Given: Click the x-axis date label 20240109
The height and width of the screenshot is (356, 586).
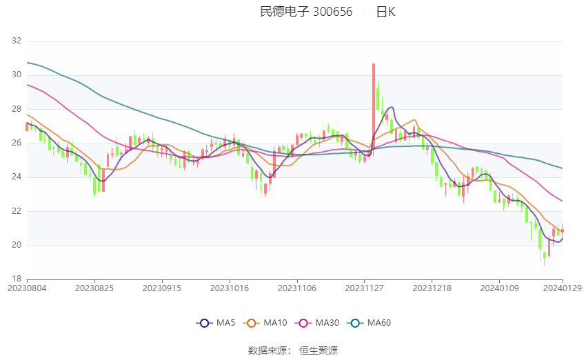Looking at the screenshot, I should (x=500, y=288).
